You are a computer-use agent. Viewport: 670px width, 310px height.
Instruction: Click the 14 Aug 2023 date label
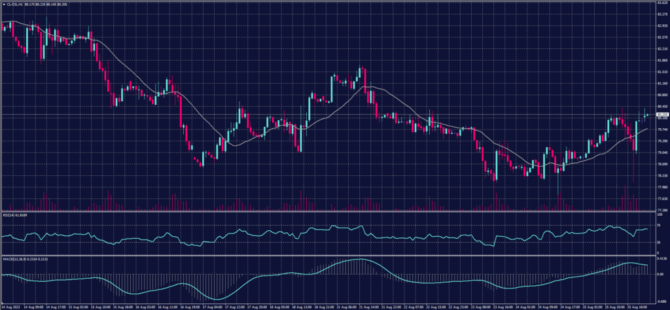pos(9,306)
